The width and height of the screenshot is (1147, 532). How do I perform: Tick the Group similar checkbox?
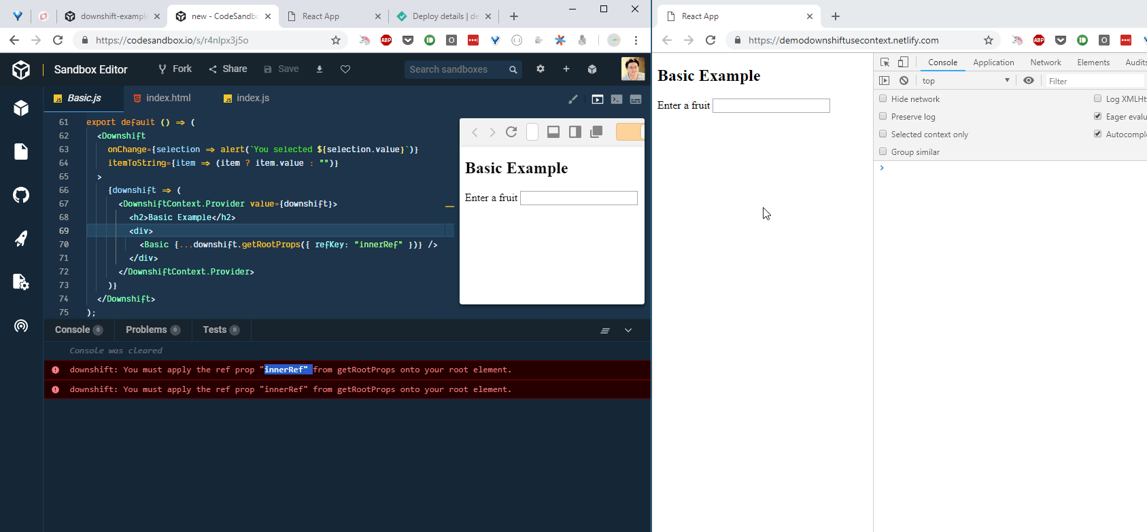point(883,152)
